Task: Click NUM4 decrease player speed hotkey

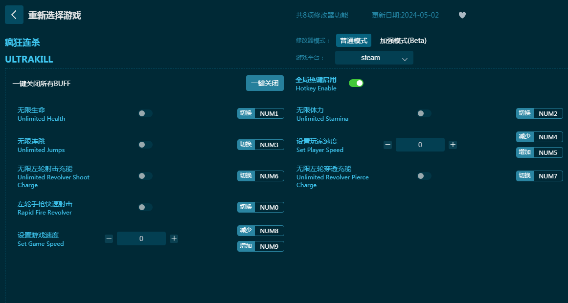Action: point(540,137)
